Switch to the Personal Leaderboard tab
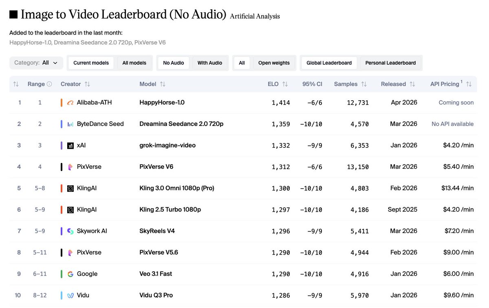The image size is (489, 308). (390, 63)
